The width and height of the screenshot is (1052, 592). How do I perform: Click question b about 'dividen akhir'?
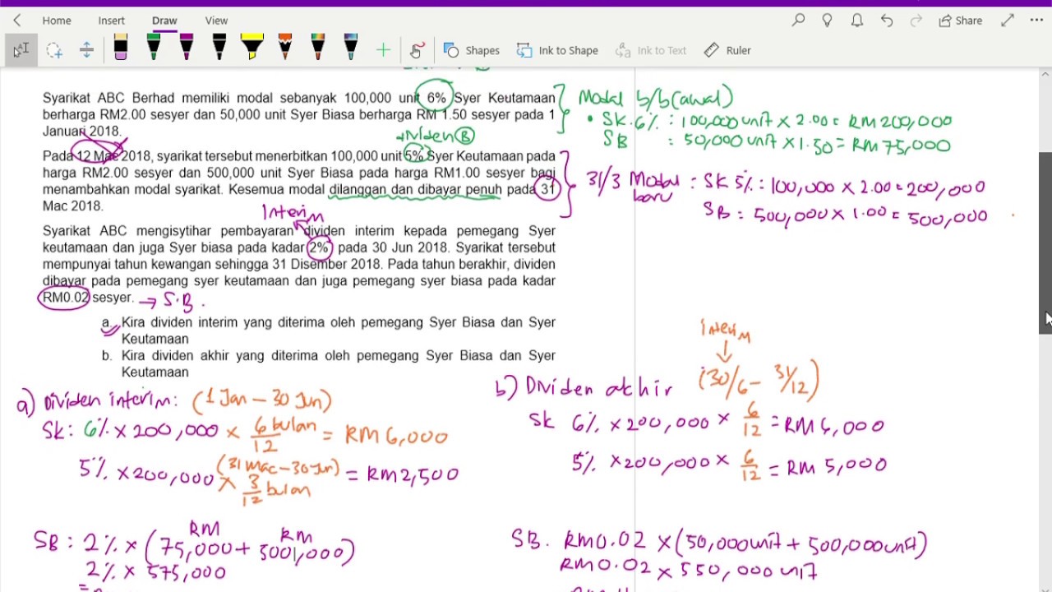click(x=329, y=363)
